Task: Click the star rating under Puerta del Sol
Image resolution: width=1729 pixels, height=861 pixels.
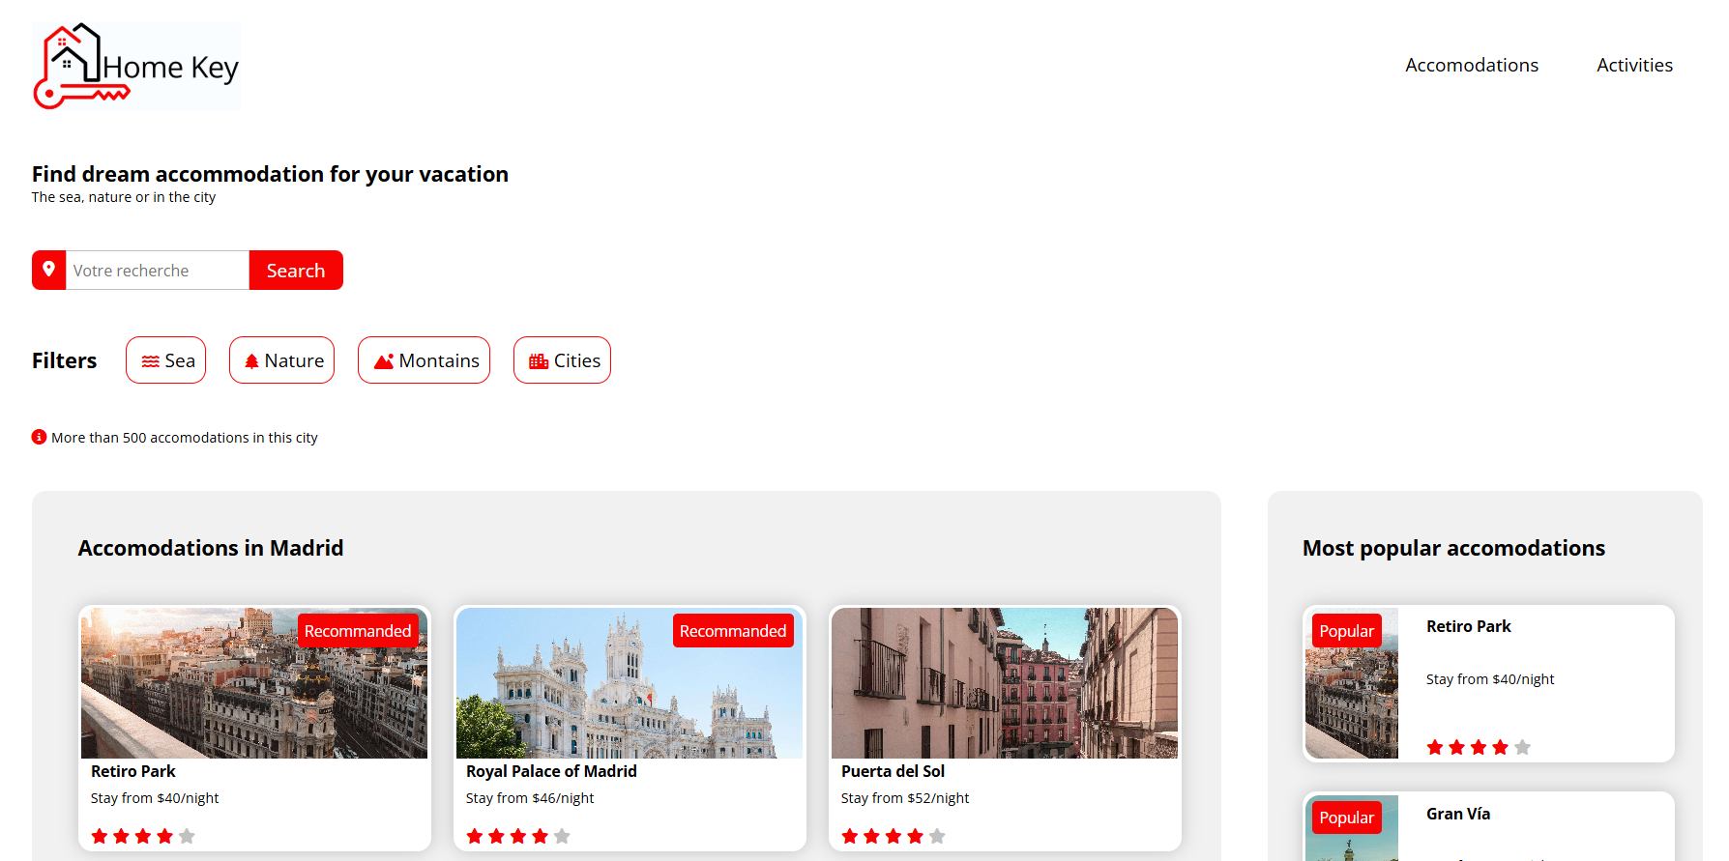Action: click(894, 836)
